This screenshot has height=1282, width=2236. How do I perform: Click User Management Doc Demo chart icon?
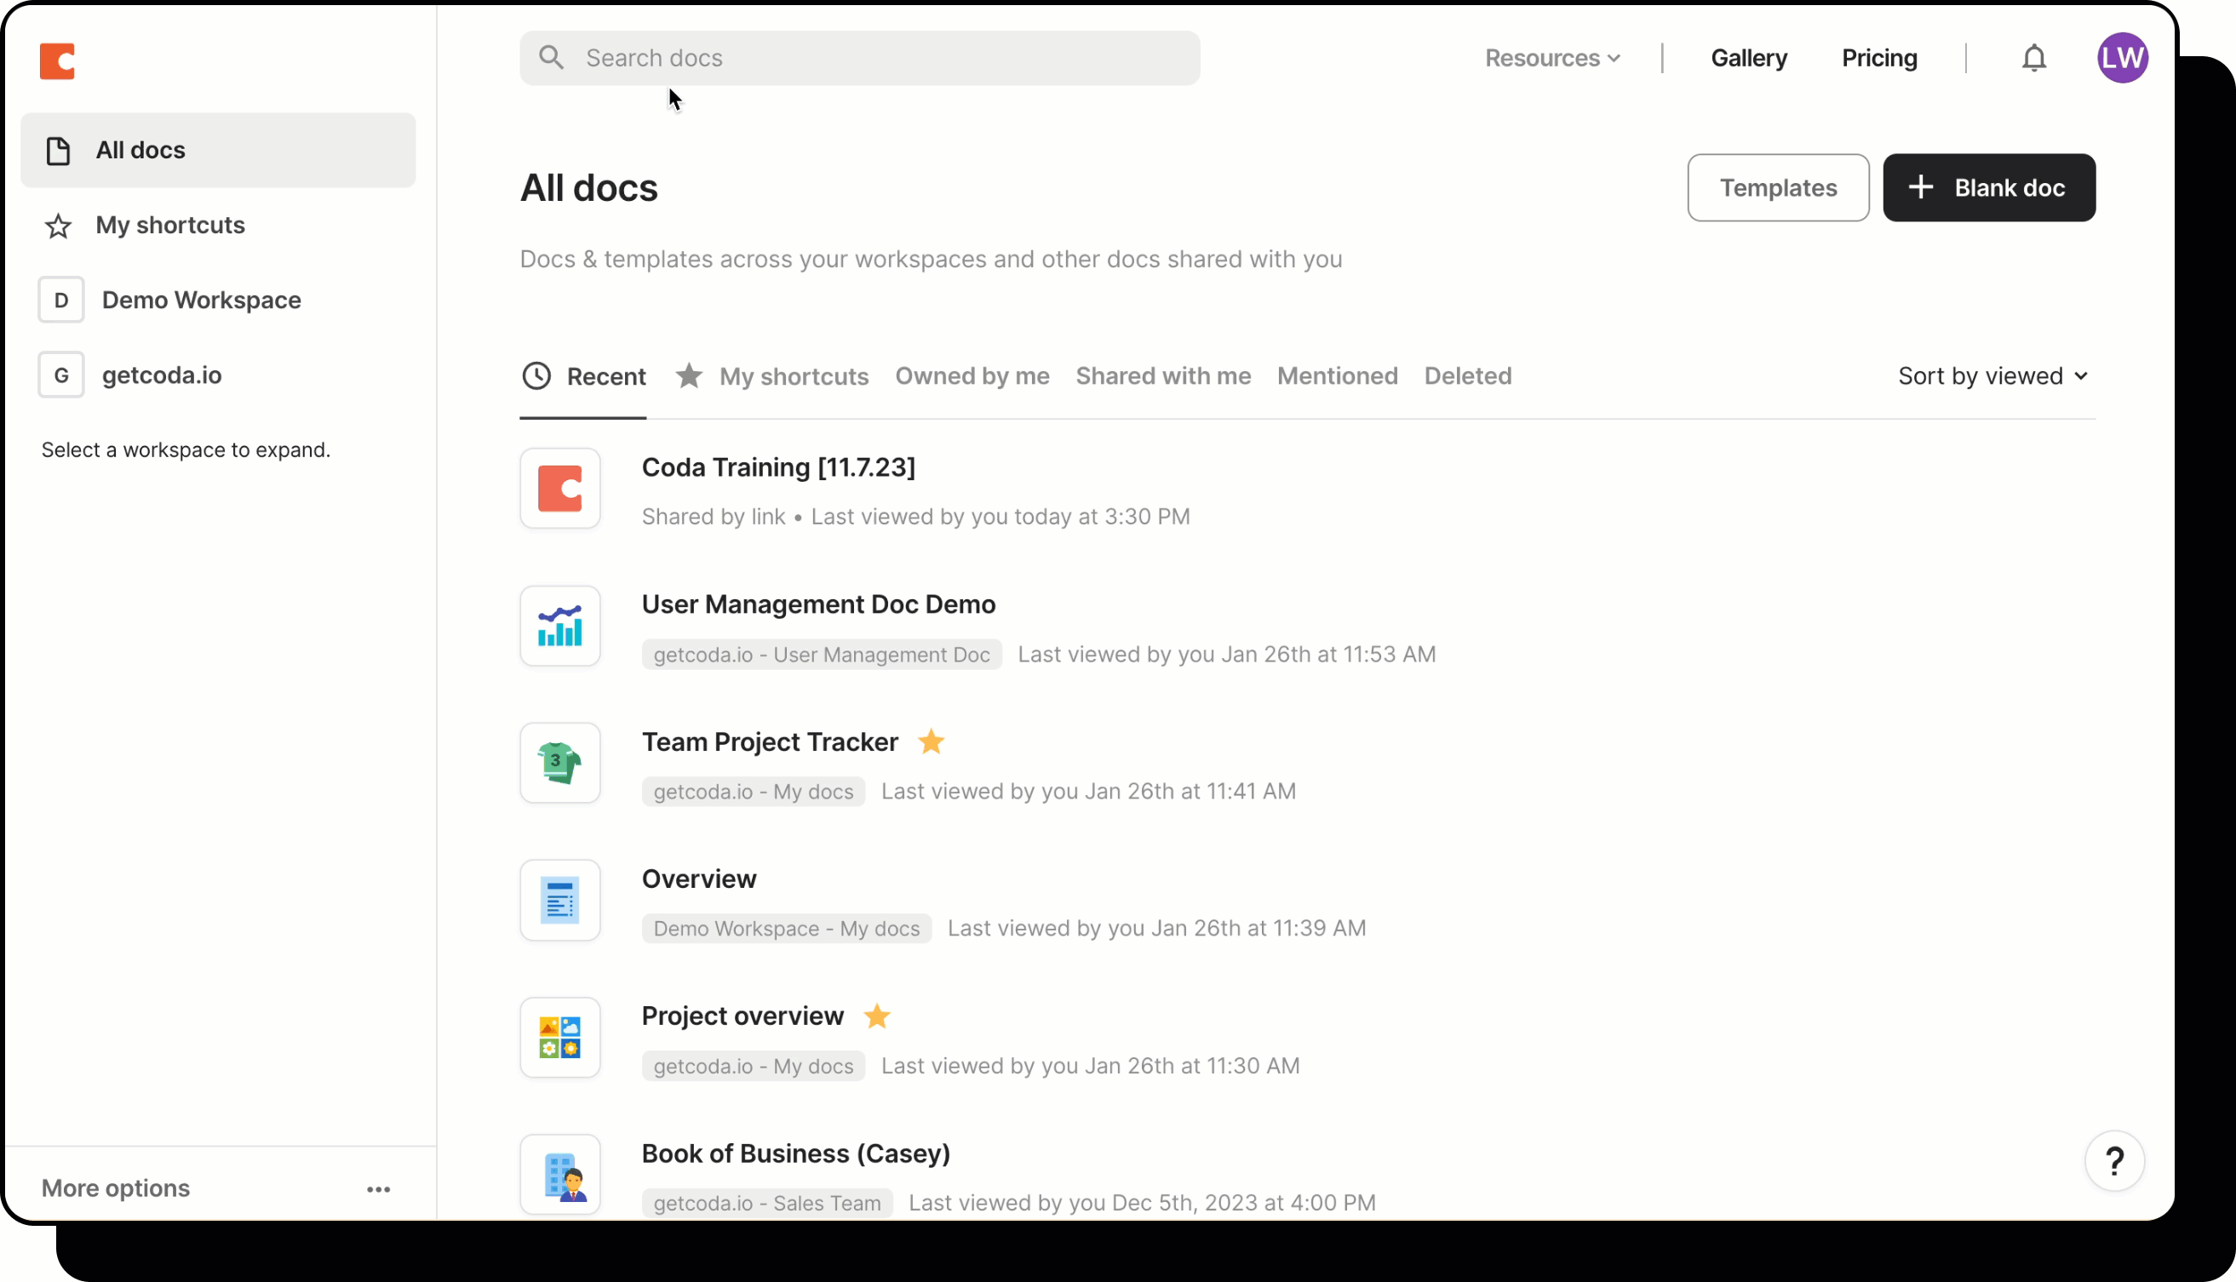560,626
